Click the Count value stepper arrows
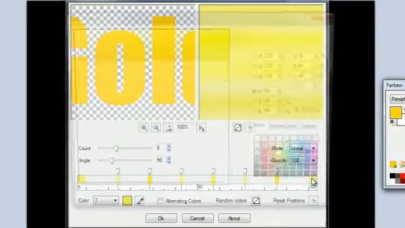 [x=169, y=148]
